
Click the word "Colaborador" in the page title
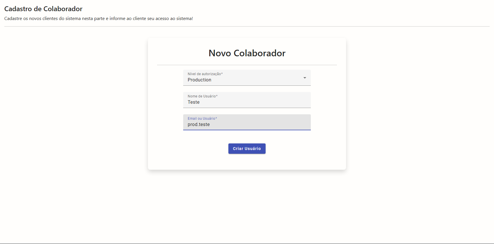tap(63, 9)
